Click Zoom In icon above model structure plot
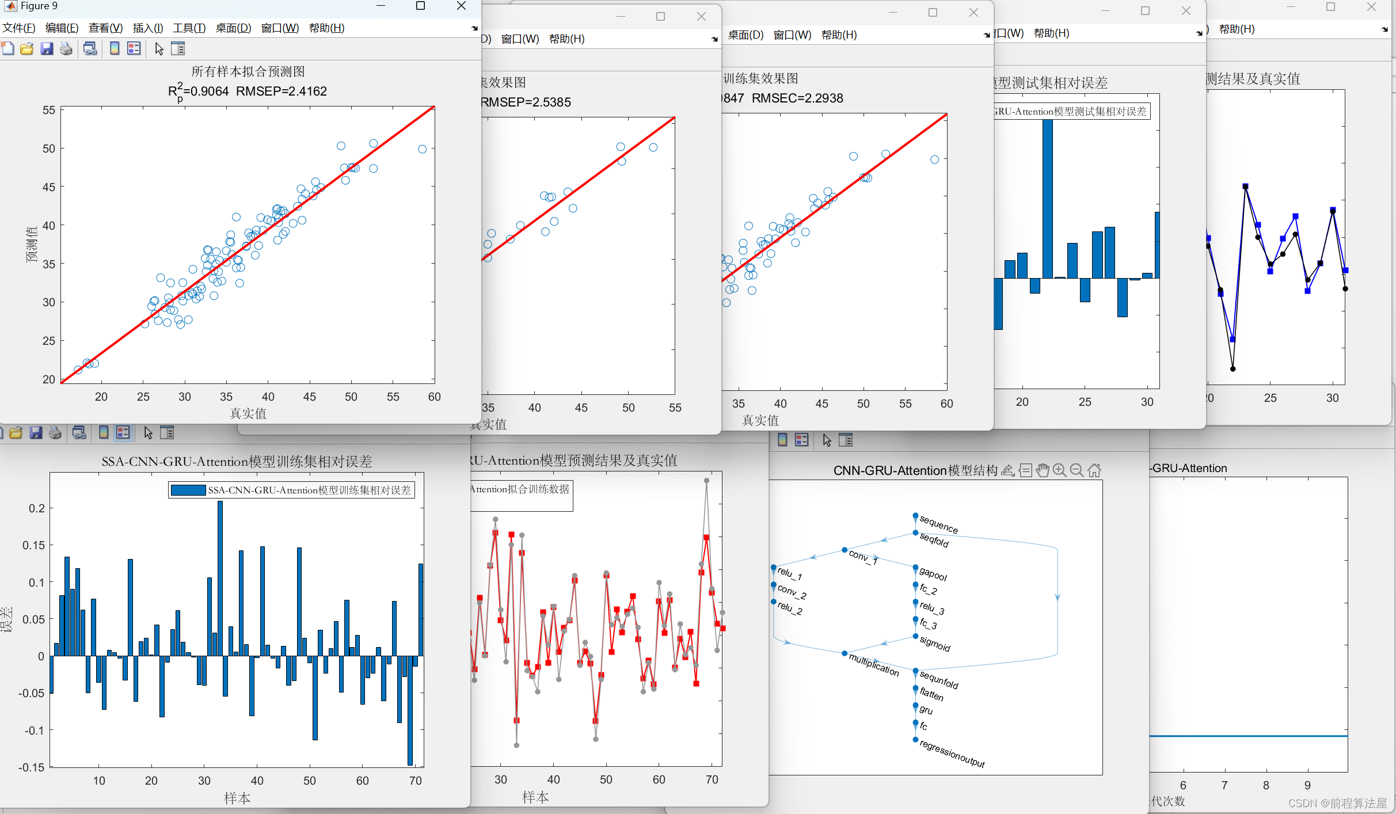Screen dimensions: 1396x814 [1059, 470]
